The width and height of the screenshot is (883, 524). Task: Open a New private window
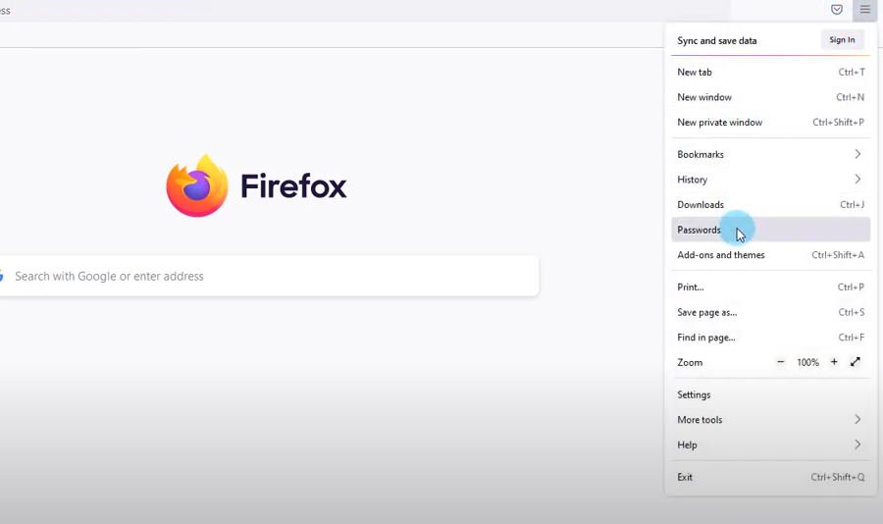click(770, 123)
